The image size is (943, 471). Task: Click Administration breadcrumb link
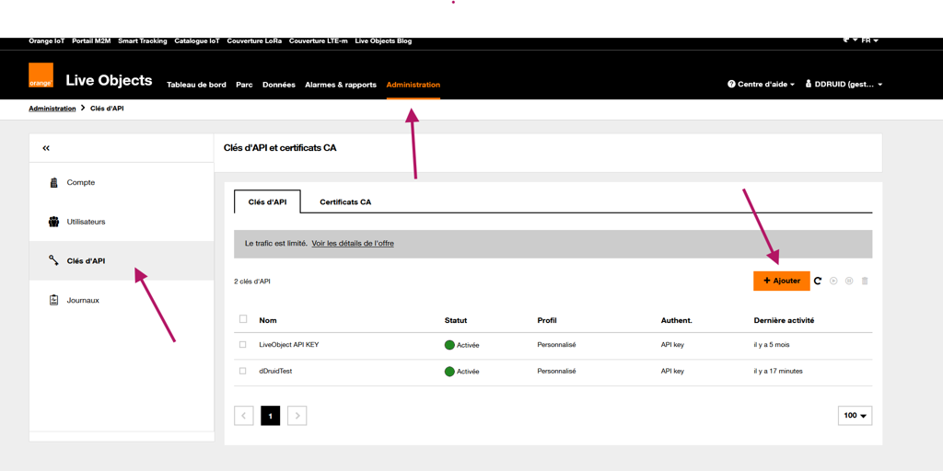pyautogui.click(x=52, y=109)
